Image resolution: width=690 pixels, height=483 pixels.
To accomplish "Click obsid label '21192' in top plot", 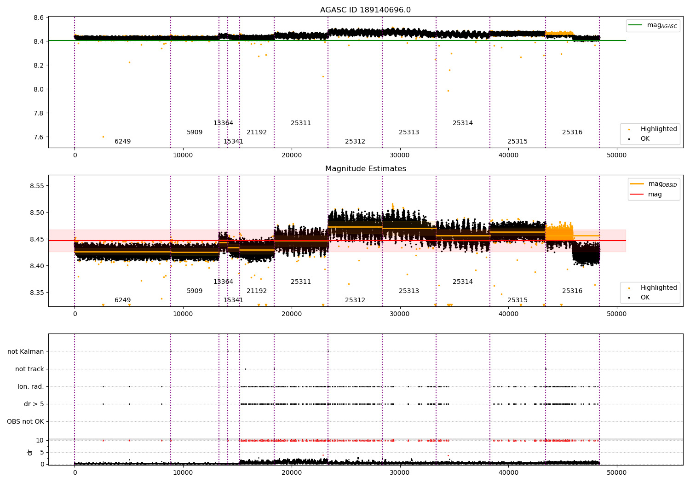I will coord(257,132).
